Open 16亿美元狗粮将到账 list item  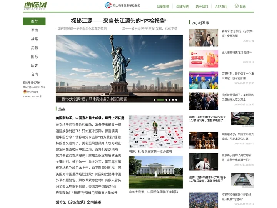point(86,186)
